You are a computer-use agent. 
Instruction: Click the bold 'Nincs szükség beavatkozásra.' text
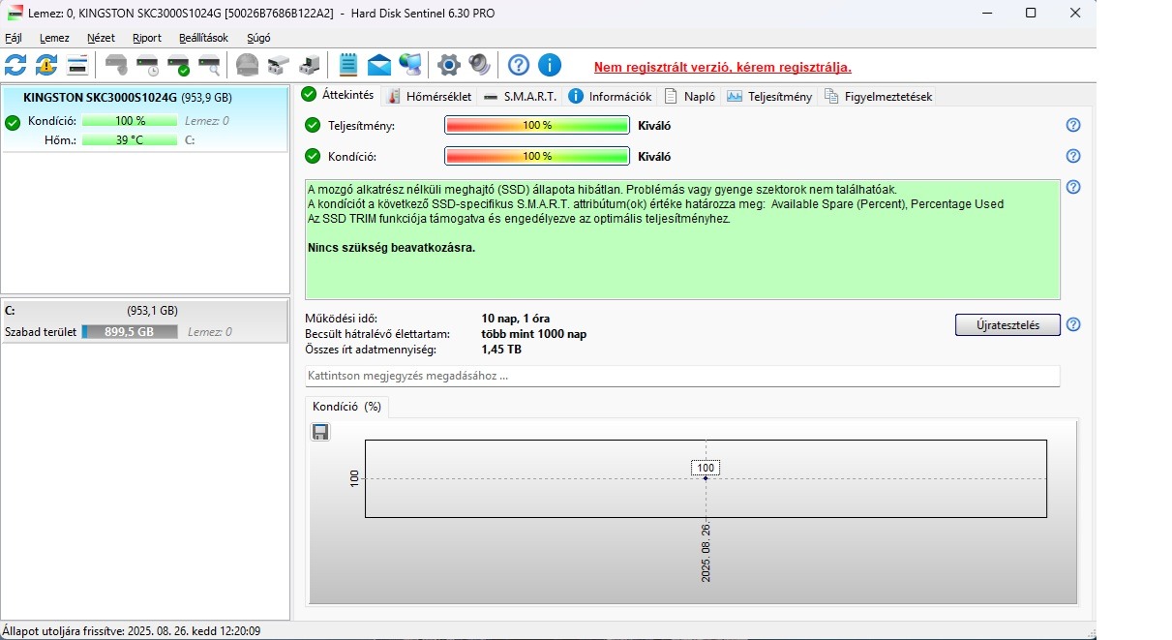click(x=392, y=247)
